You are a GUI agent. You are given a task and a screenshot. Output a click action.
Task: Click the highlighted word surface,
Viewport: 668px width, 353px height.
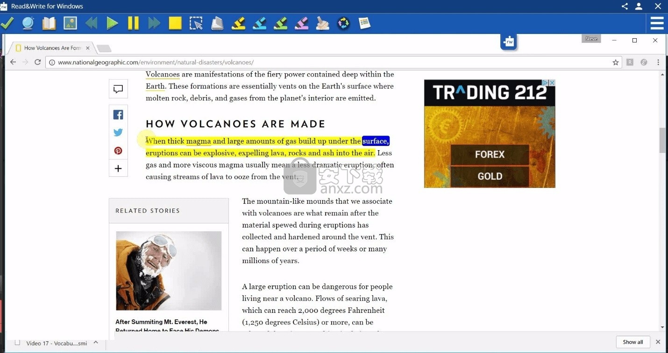pyautogui.click(x=376, y=141)
